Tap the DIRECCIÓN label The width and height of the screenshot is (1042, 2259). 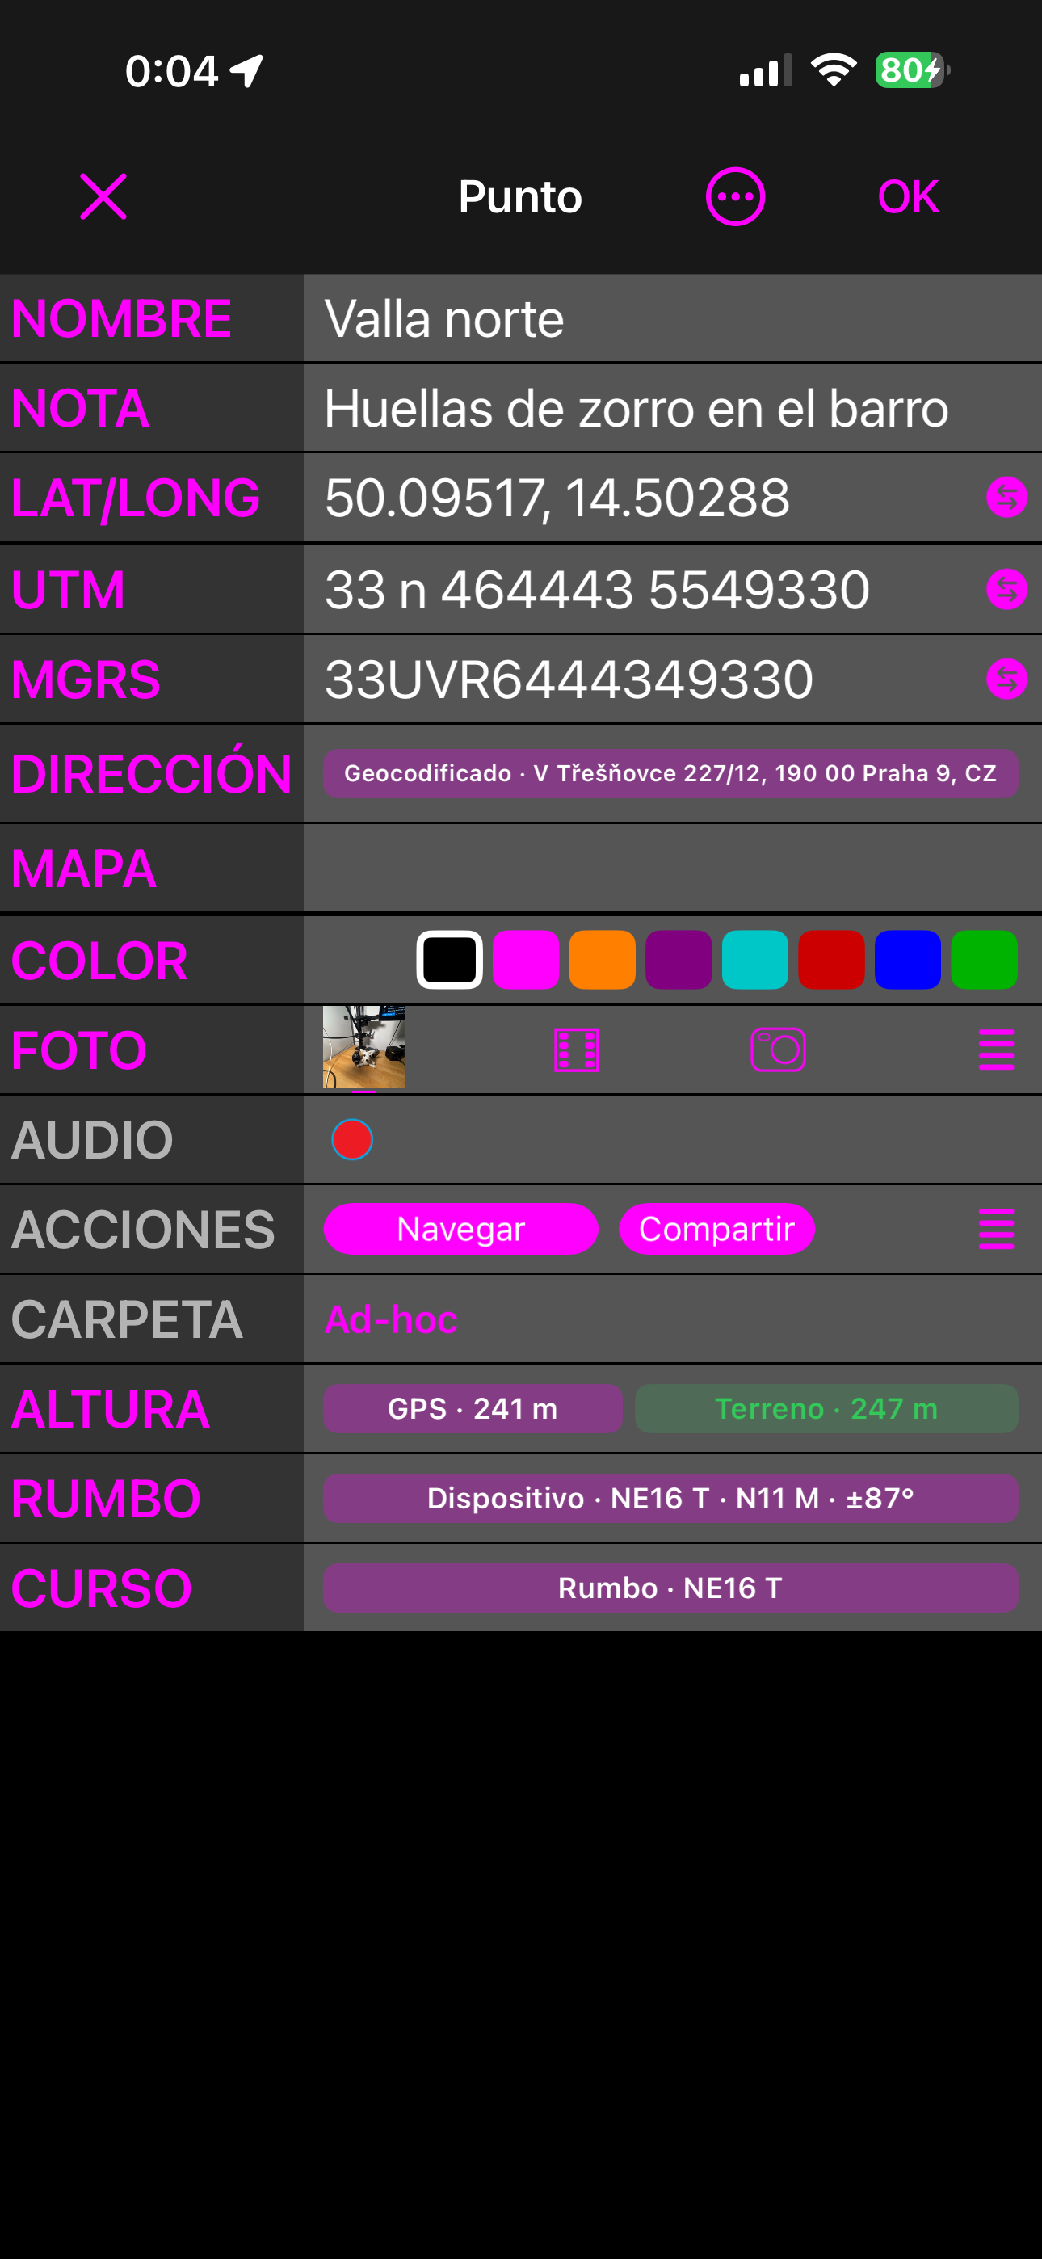pos(151,772)
